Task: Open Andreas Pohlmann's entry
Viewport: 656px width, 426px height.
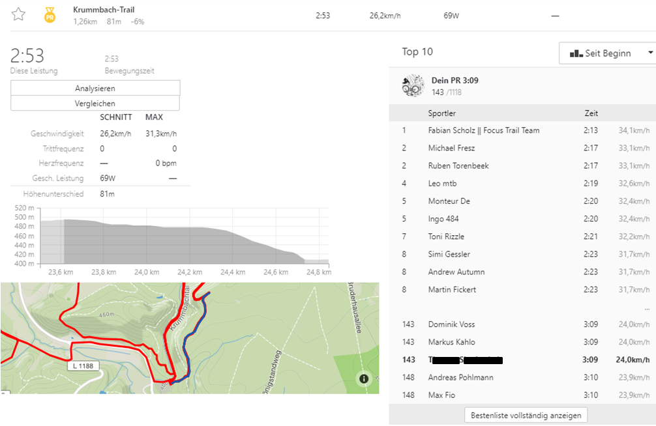Action: pos(460,377)
